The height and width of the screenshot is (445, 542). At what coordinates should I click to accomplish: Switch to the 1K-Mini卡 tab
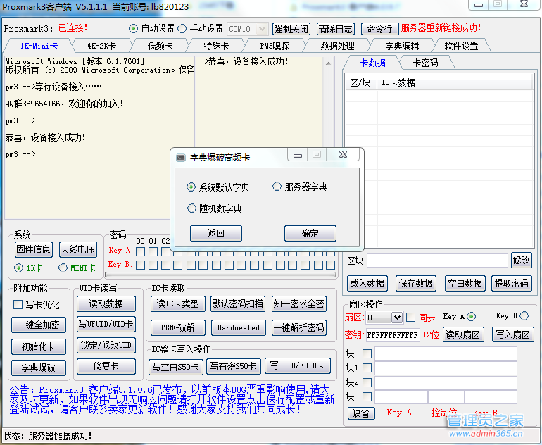39,46
